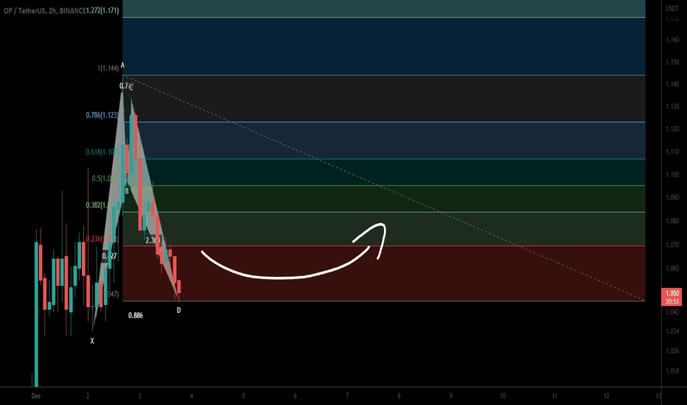Click the Dec label on time axis
Image resolution: width=687 pixels, height=405 pixels.
pyautogui.click(x=36, y=396)
